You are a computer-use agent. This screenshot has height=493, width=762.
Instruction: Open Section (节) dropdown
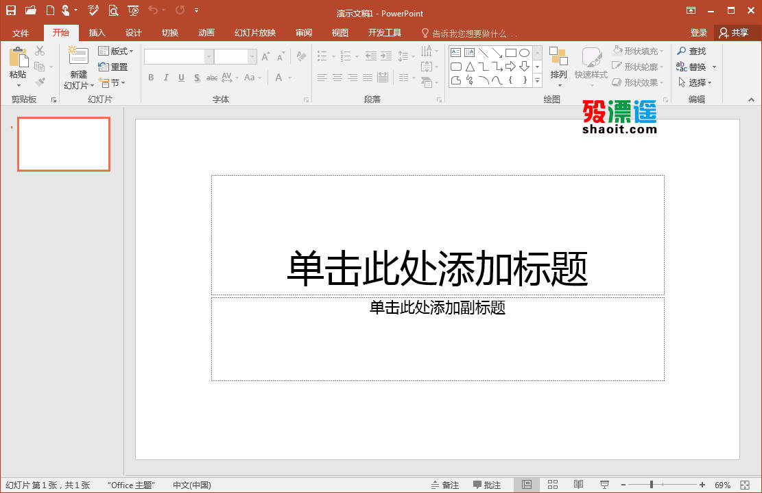[112, 82]
